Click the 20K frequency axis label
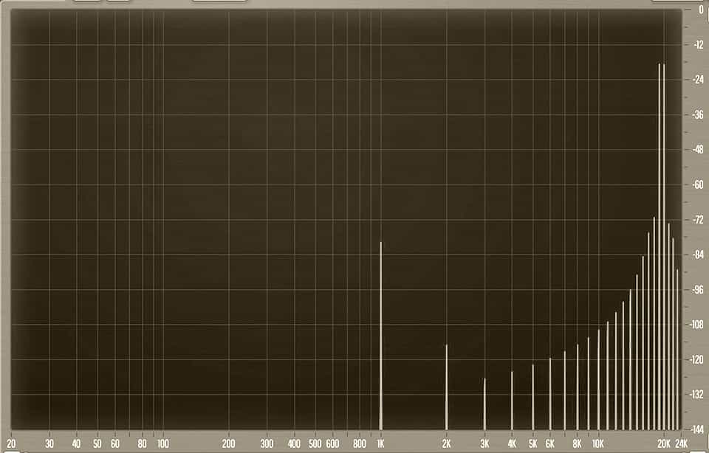The height and width of the screenshot is (453, 709). point(664,443)
